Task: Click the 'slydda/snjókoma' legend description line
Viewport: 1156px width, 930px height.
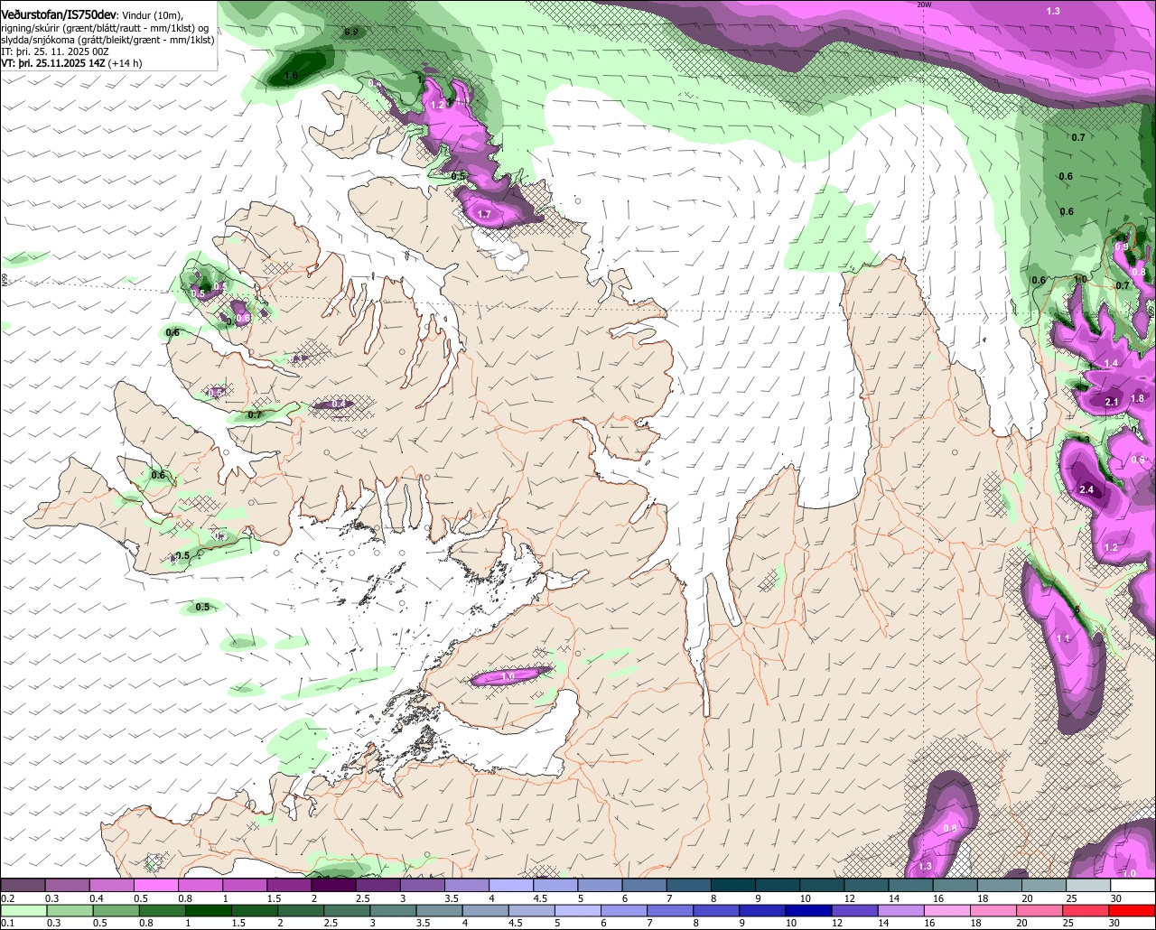Action: [x=107, y=40]
